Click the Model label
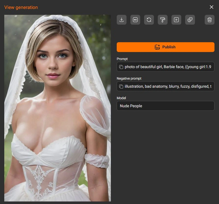The image size is (219, 204). point(121,98)
